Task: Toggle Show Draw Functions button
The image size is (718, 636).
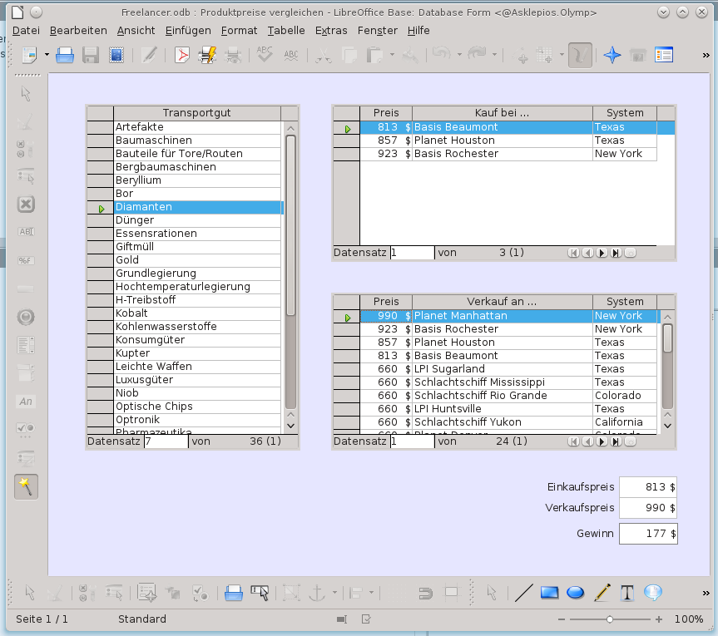Action: 580,56
